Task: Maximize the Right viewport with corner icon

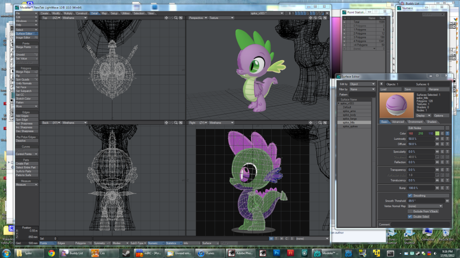Action: point(325,123)
